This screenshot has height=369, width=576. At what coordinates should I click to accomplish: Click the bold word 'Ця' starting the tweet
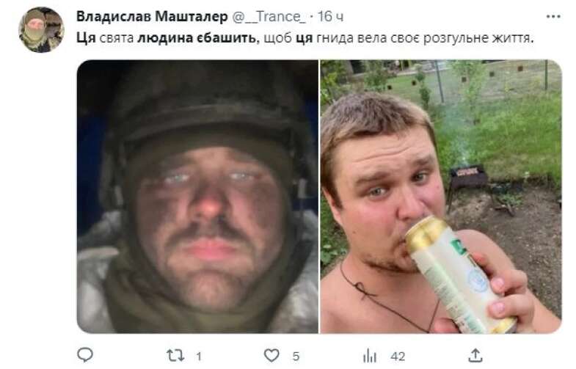pyautogui.click(x=86, y=38)
